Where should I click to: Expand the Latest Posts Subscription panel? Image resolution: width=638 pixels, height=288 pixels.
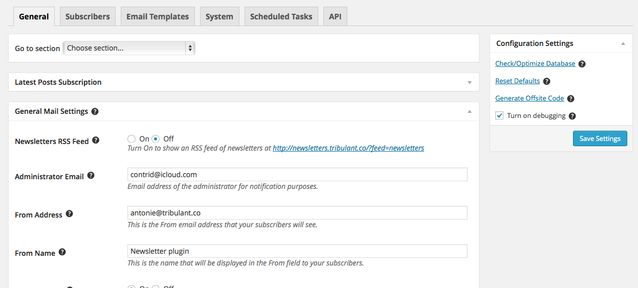(x=469, y=82)
